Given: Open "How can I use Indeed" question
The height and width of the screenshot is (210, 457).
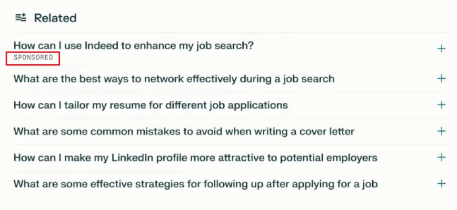Looking at the screenshot, I should (133, 46).
